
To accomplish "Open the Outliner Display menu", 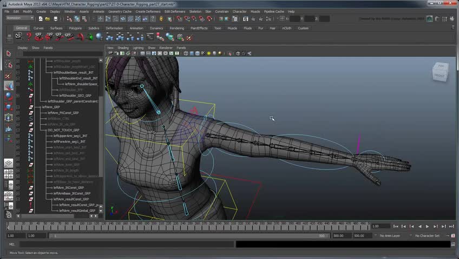I will (22, 47).
